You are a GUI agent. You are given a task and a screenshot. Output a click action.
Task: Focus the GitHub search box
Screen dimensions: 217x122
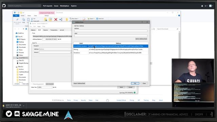pyautogui.click(x=24, y=6)
